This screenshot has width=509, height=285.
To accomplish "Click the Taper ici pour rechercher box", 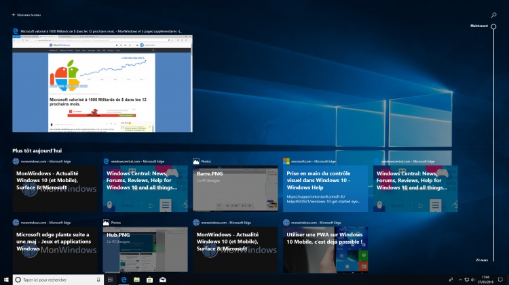I will click(56, 279).
